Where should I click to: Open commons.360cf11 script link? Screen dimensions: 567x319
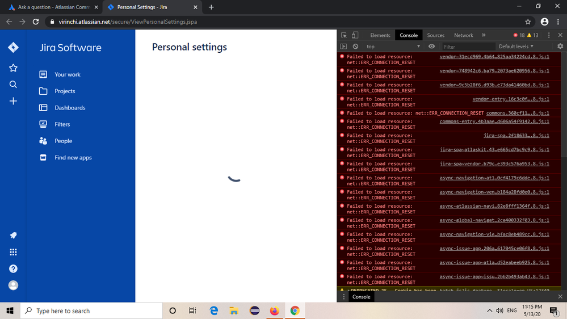[518, 113]
